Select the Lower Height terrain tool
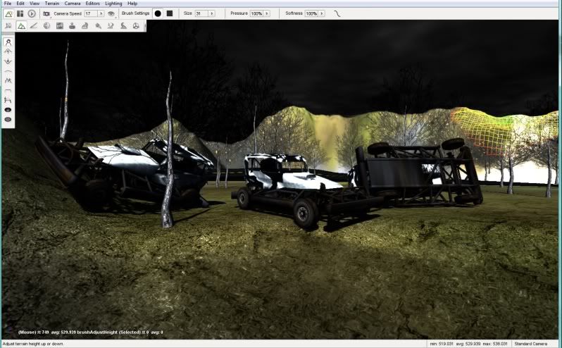 8,61
